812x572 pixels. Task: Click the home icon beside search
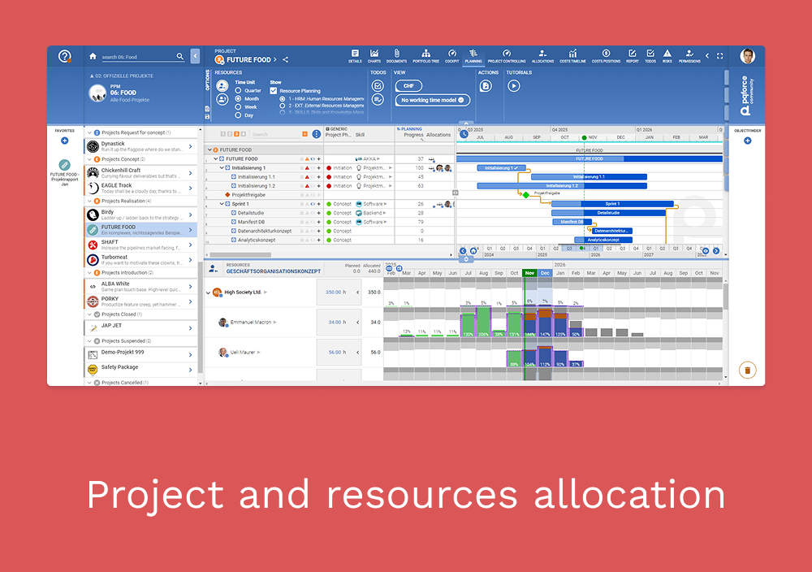point(93,57)
